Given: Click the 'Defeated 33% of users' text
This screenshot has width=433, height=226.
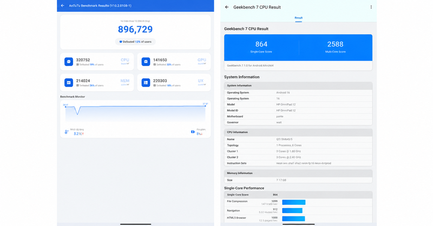Looking at the screenshot, I should tap(168, 64).
